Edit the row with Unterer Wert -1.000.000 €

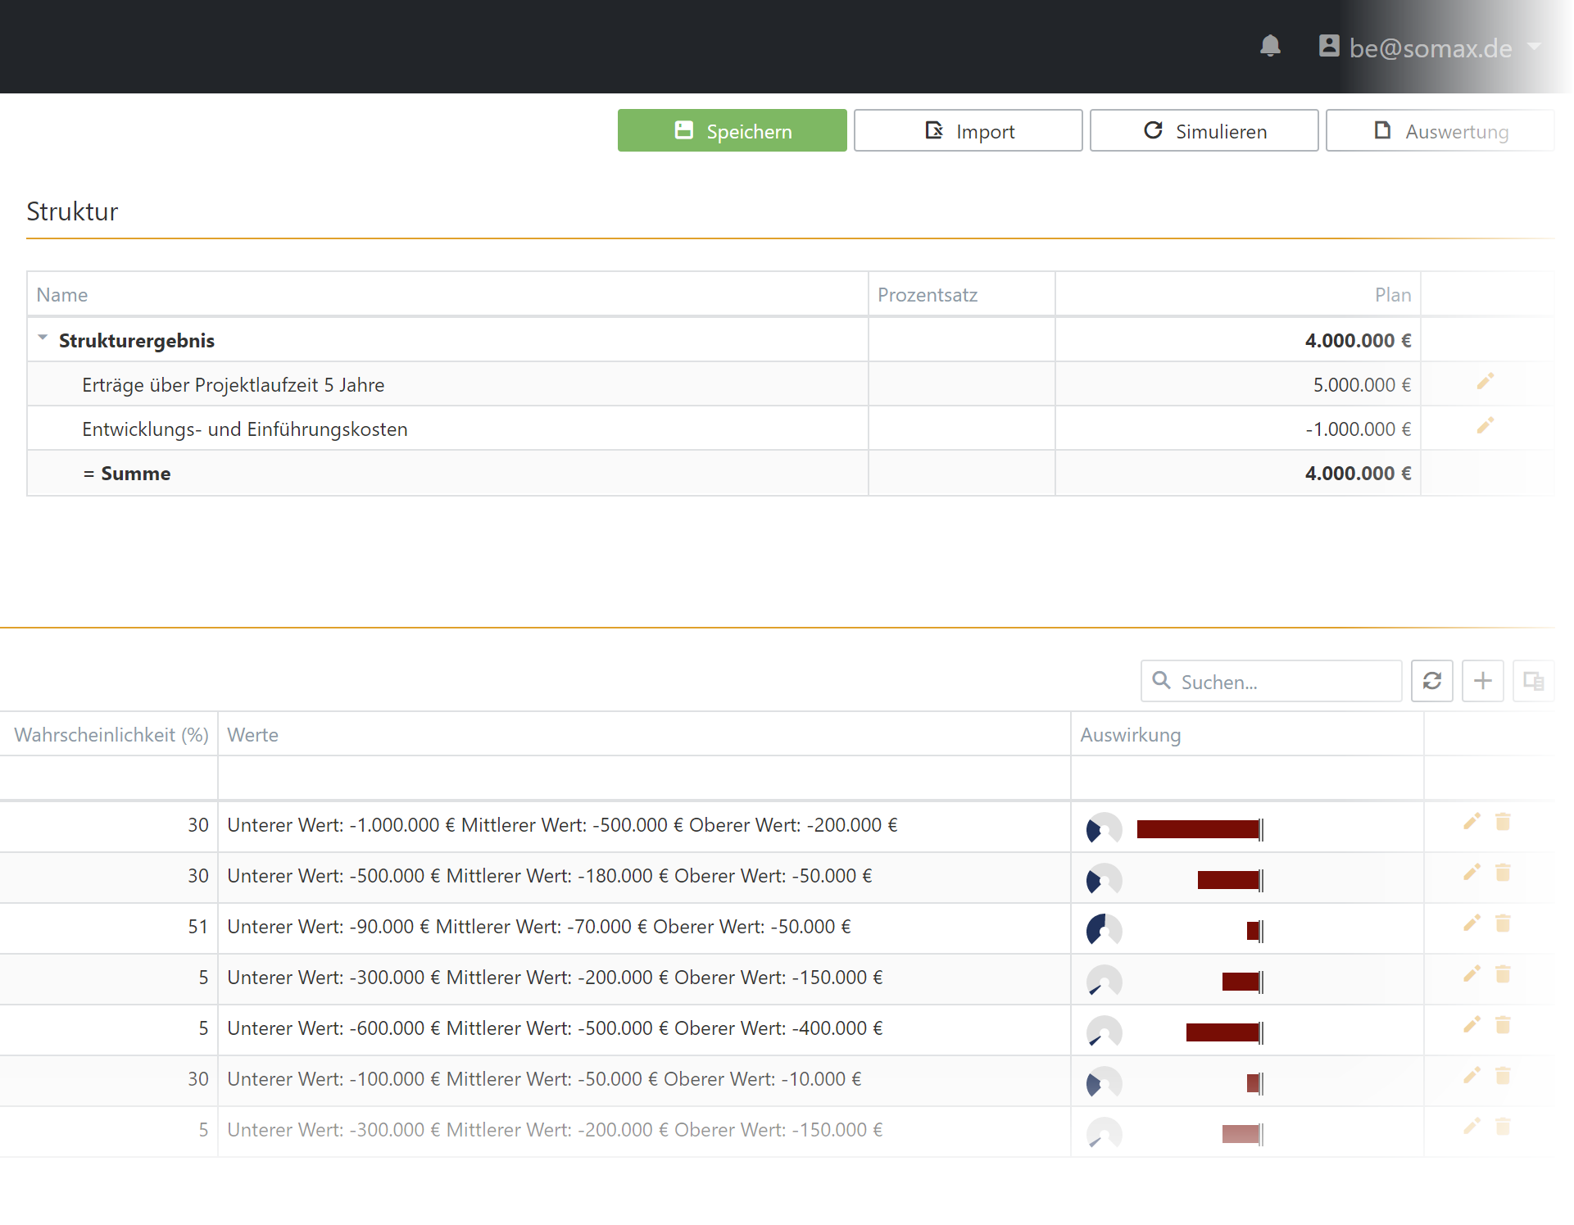point(1472,822)
